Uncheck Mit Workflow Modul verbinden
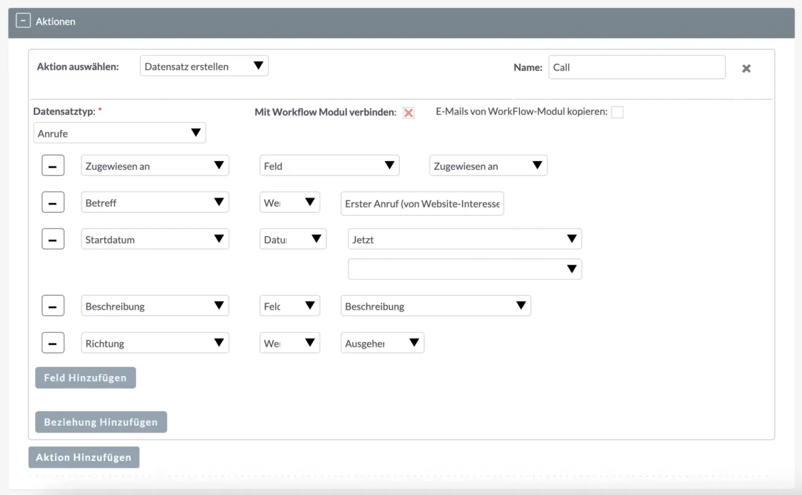This screenshot has width=802, height=495. 409,113
